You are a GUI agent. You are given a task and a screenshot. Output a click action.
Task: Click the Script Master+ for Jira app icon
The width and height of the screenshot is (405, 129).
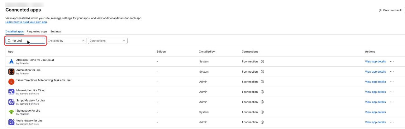11,102
